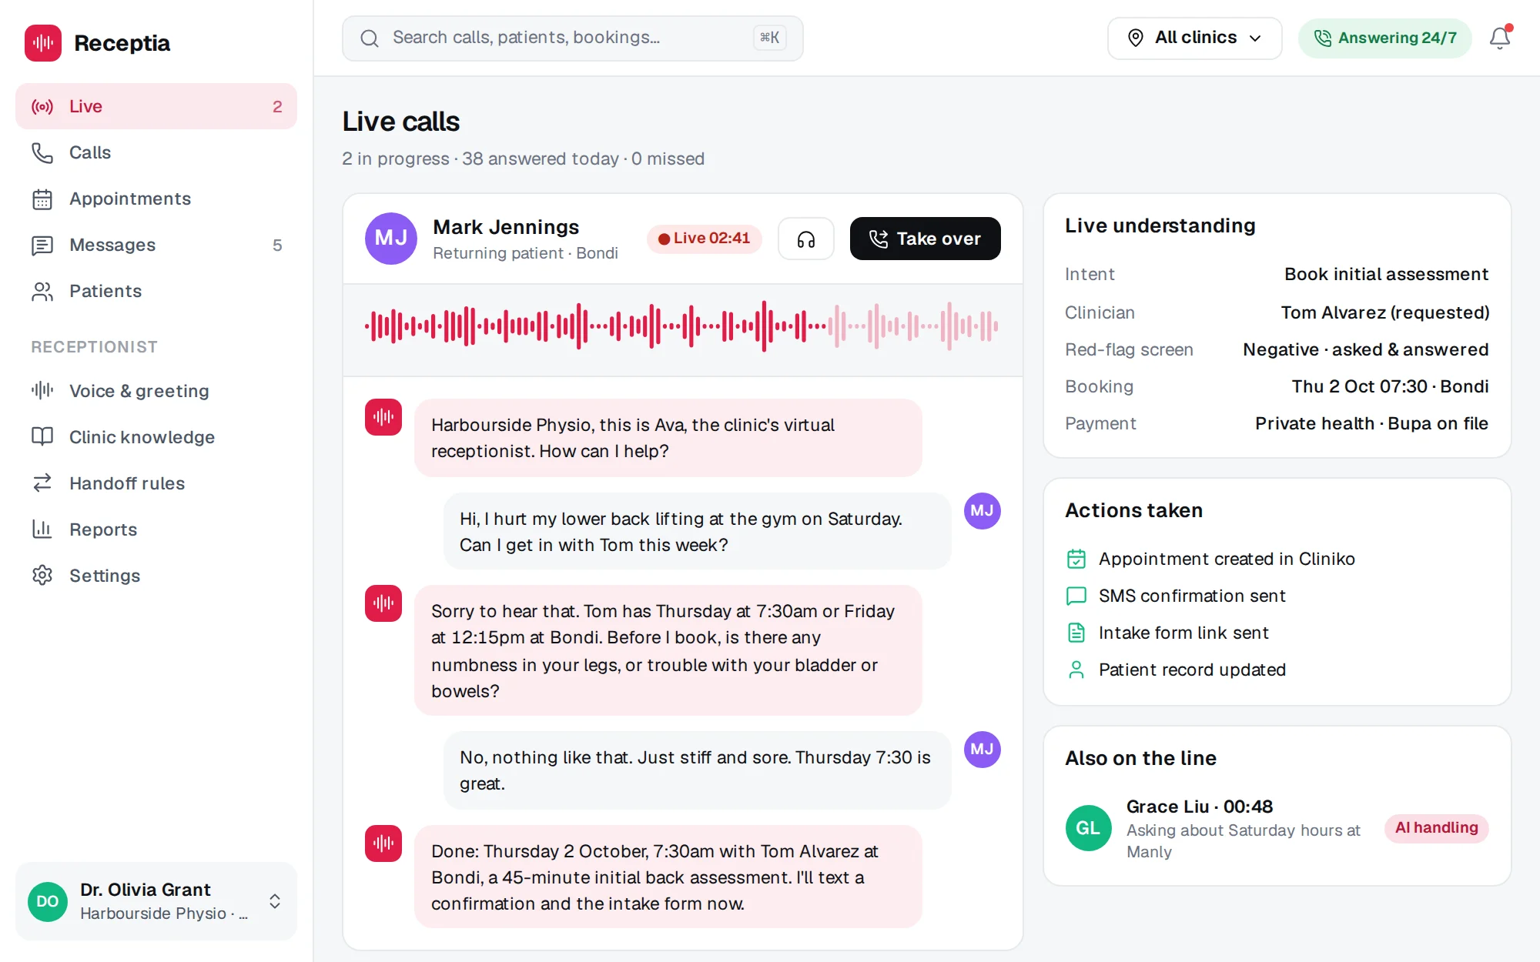Image resolution: width=1540 pixels, height=962 pixels.
Task: Click the Take over button
Action: [x=925, y=239]
